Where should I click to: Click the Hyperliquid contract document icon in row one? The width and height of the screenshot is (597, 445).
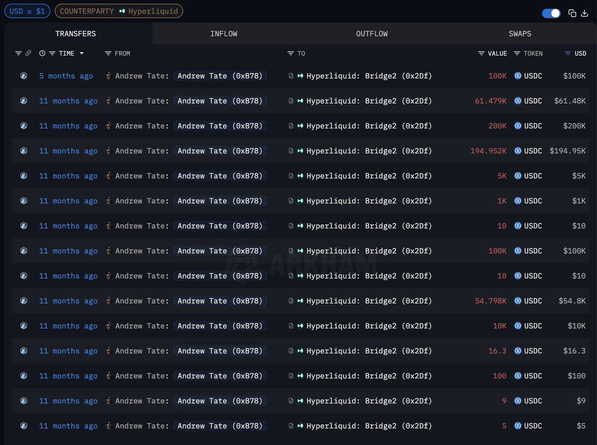pos(290,76)
